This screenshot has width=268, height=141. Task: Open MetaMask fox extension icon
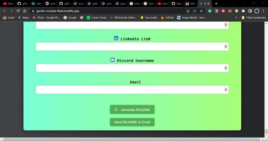(x=230, y=11)
